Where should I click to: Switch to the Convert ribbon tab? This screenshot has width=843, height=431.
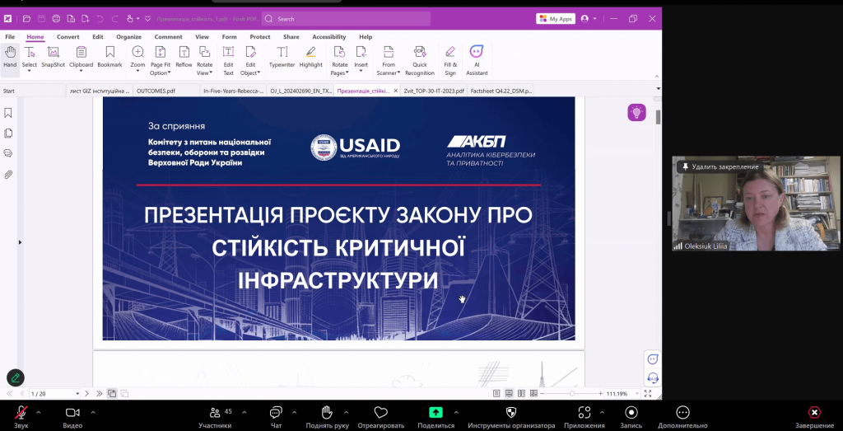(x=68, y=37)
